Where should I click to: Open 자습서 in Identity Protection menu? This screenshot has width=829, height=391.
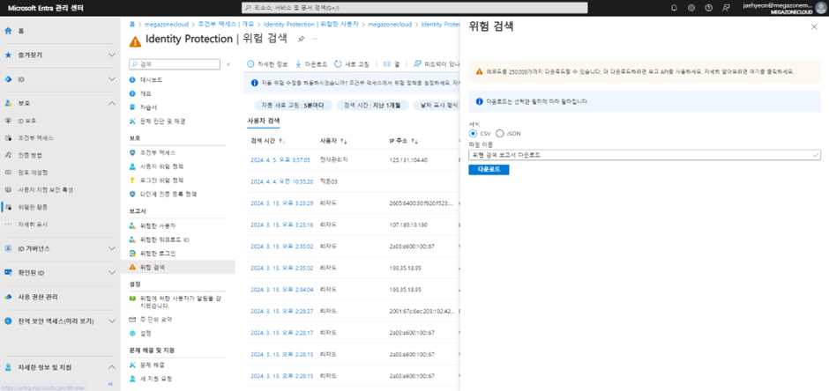click(148, 107)
